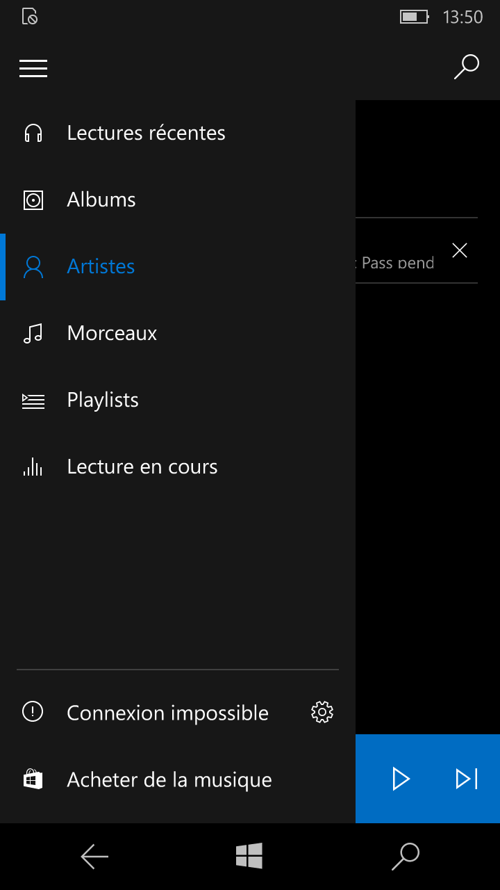Dismiss the Pass notification banner
The image size is (500, 890).
point(460,251)
